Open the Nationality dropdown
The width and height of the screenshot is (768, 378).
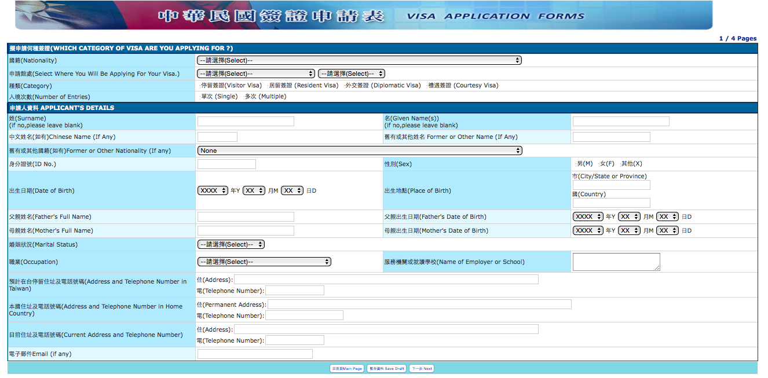(x=359, y=60)
